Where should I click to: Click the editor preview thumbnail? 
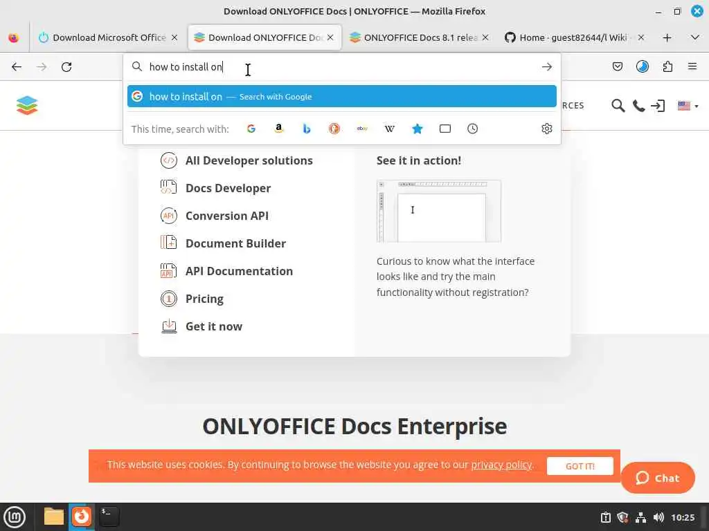pos(438,211)
